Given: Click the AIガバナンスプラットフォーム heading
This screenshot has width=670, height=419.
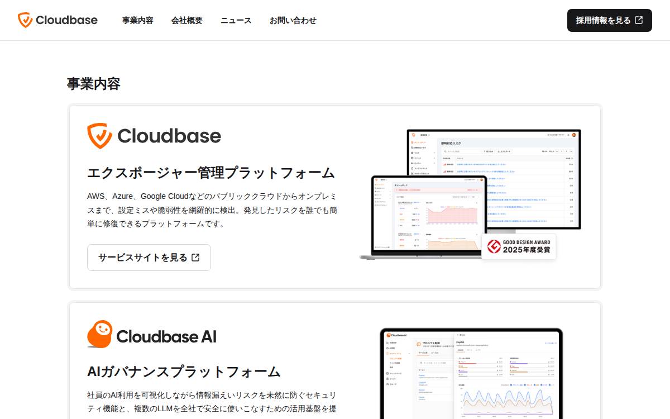Looking at the screenshot, I should click(x=184, y=372).
